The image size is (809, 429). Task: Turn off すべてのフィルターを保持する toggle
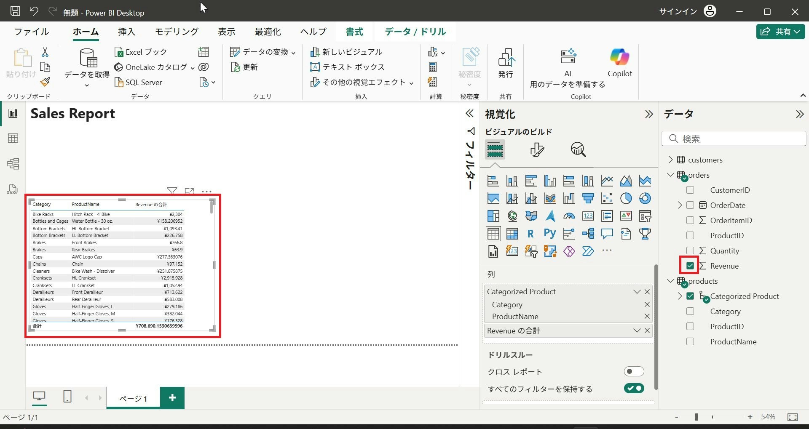pos(634,388)
